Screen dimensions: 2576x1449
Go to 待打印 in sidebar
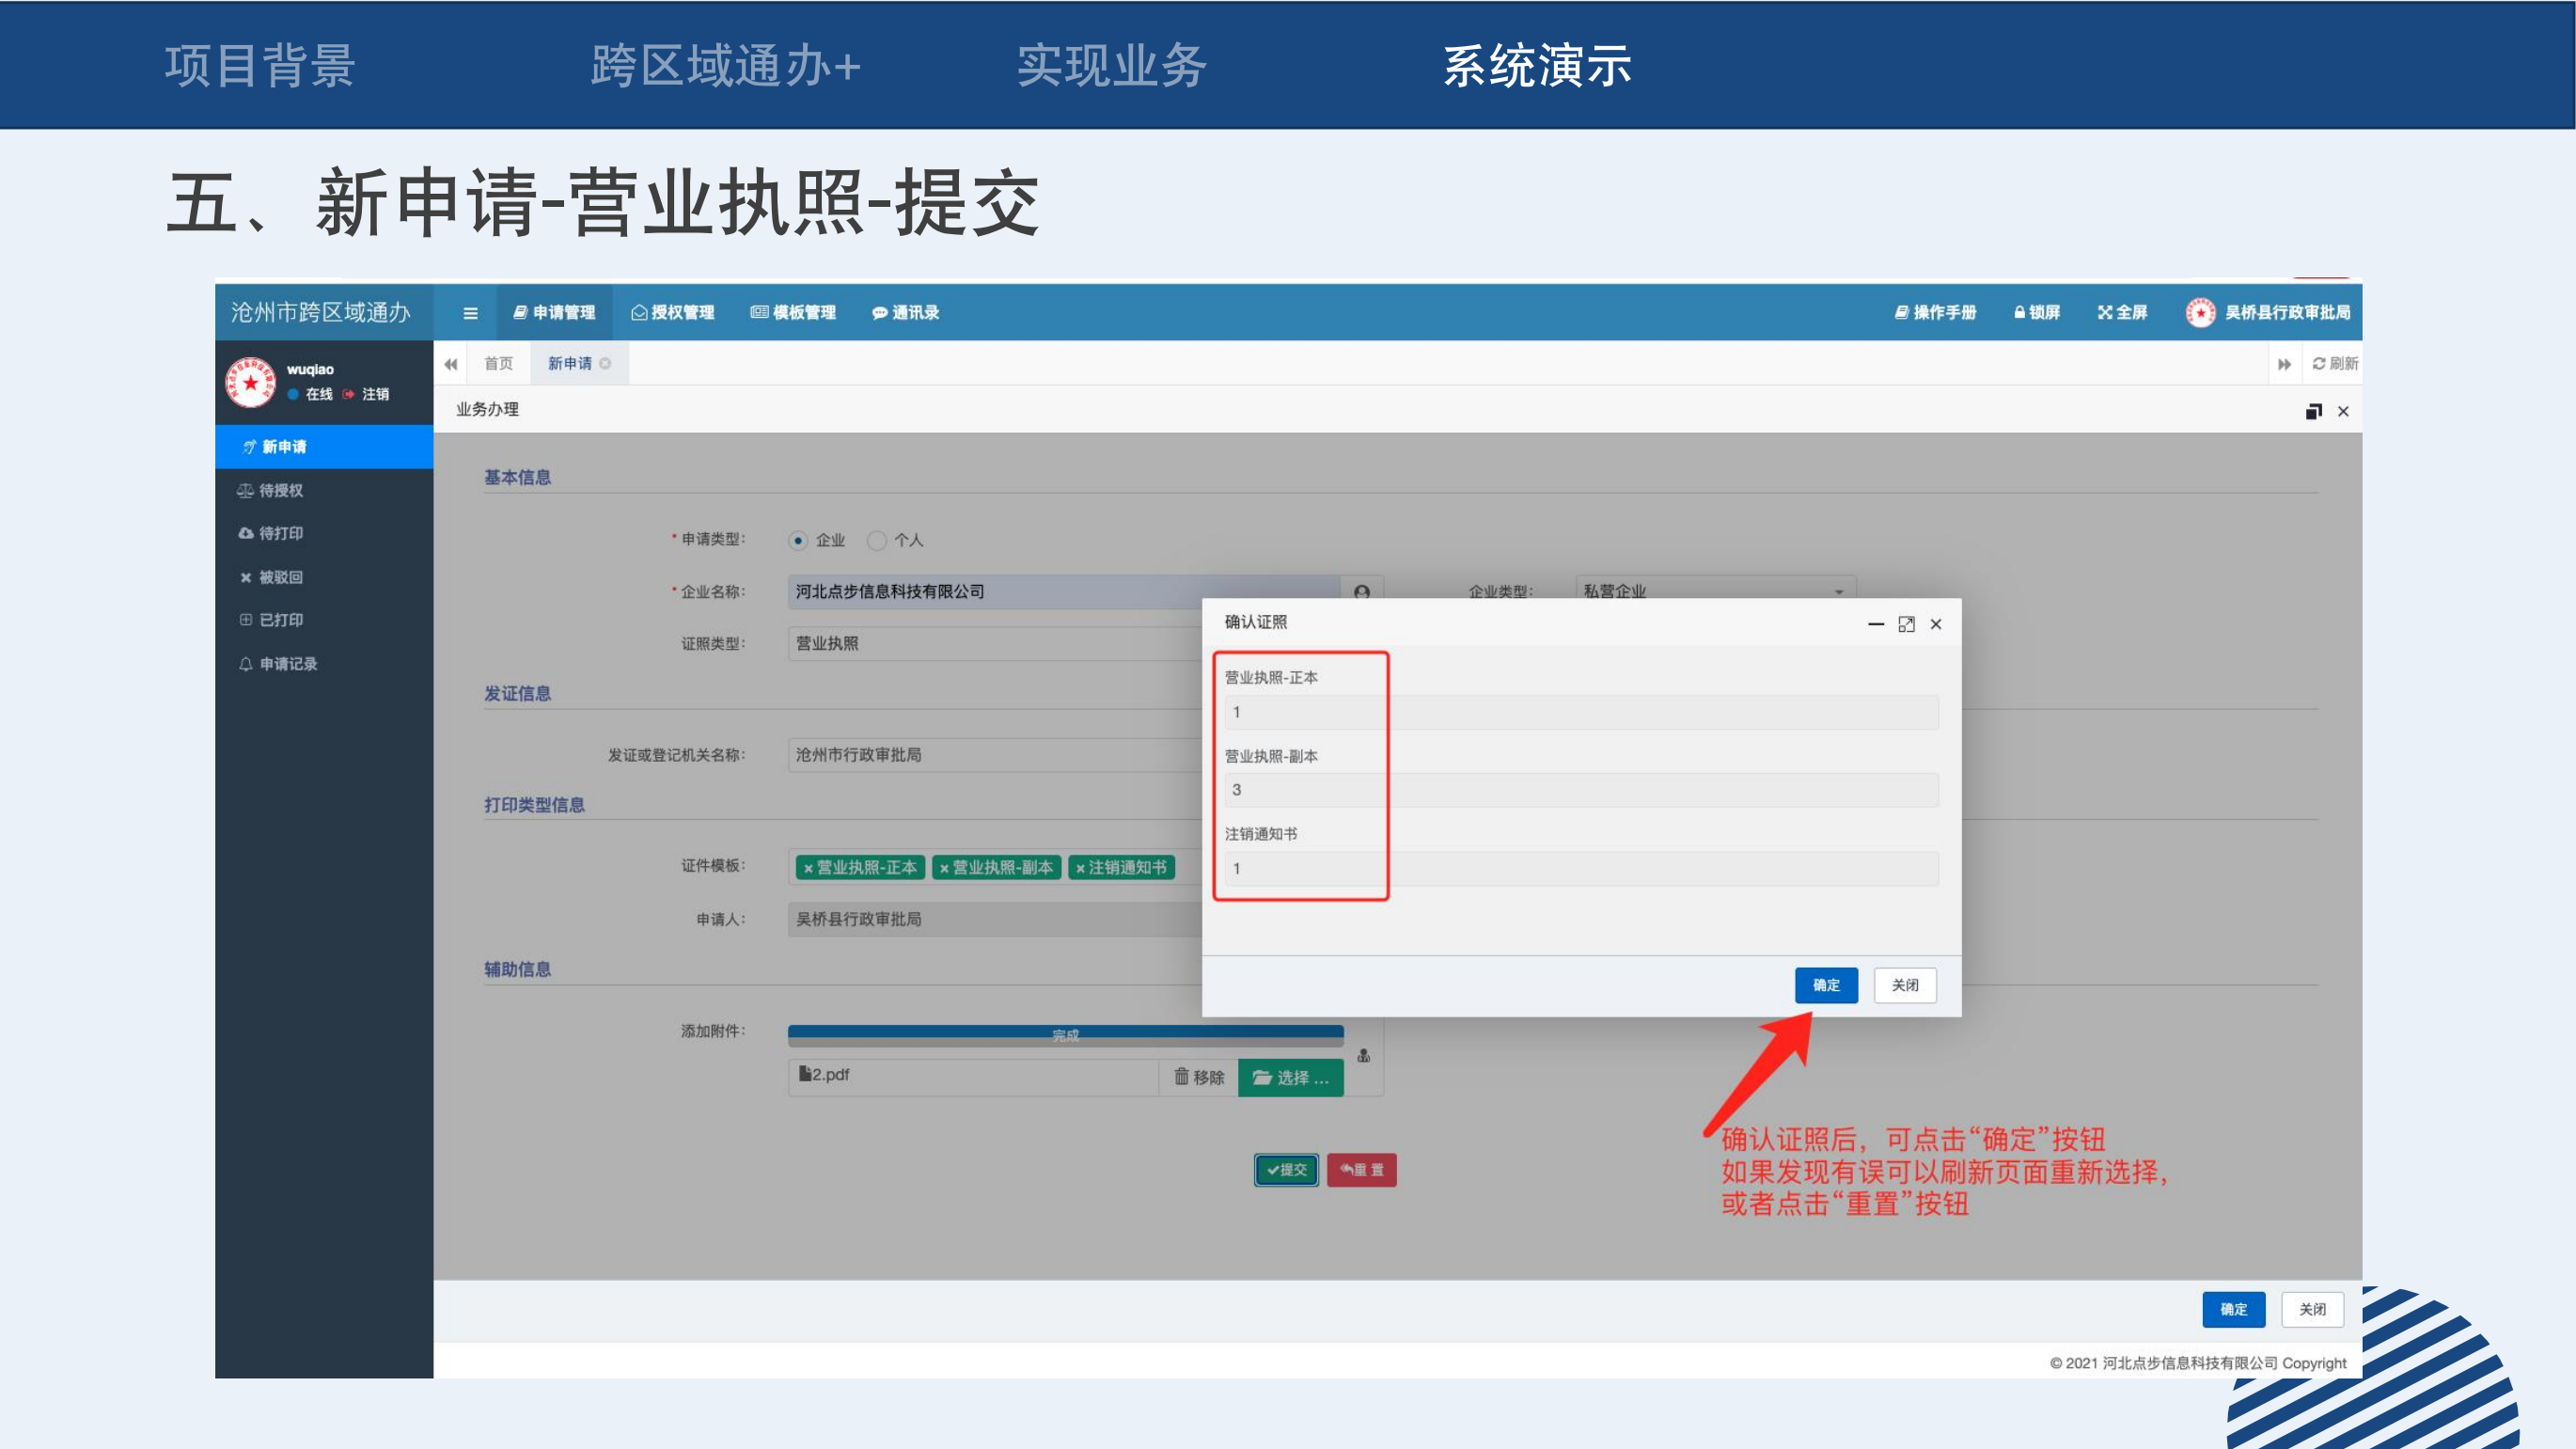pyautogui.click(x=280, y=534)
